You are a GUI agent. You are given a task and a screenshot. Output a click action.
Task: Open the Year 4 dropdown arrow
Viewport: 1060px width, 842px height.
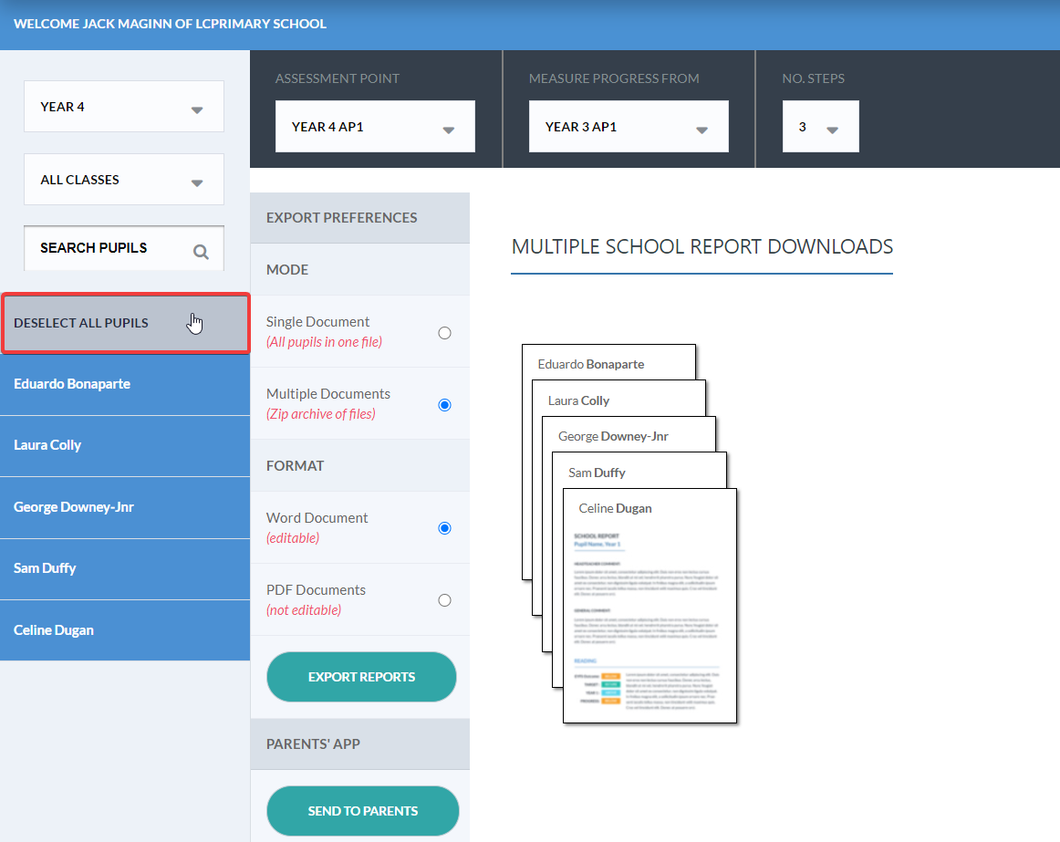(197, 109)
